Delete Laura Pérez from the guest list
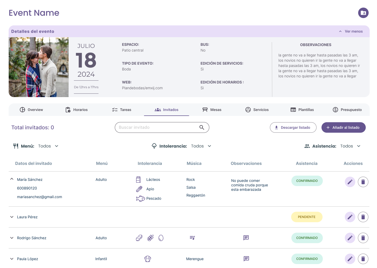 point(363,217)
